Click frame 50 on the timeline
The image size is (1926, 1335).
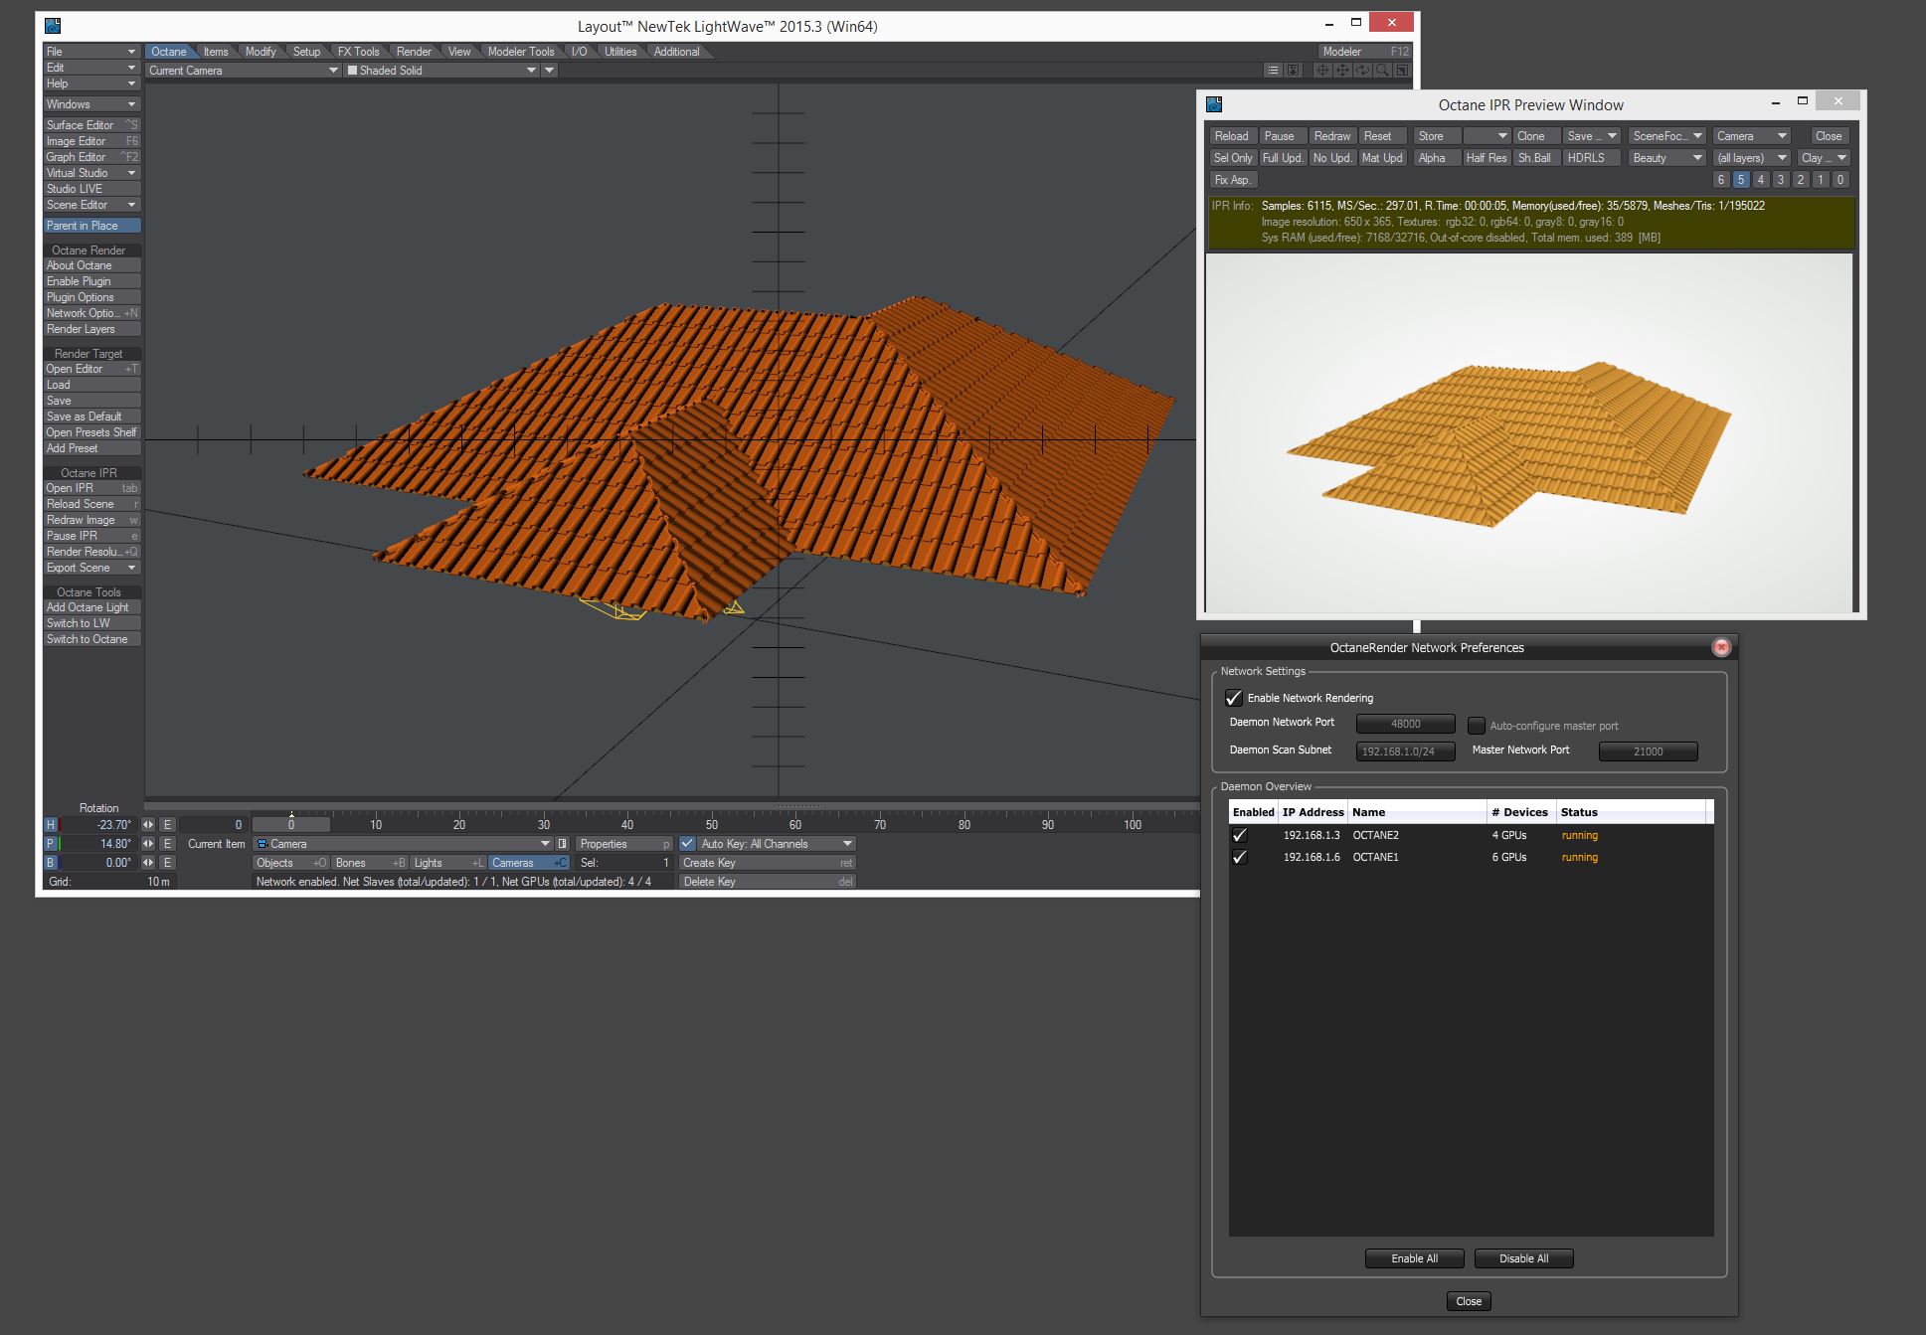(x=712, y=825)
